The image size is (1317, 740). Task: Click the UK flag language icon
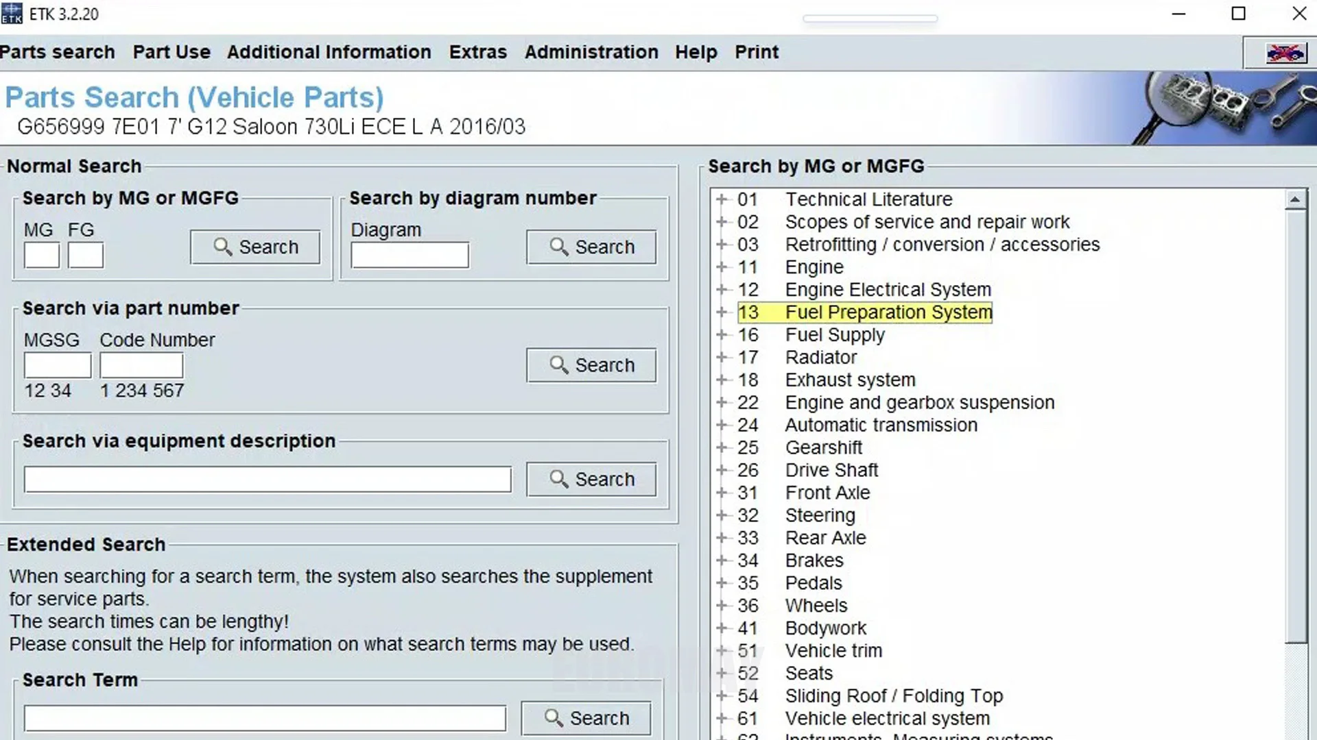(1284, 53)
